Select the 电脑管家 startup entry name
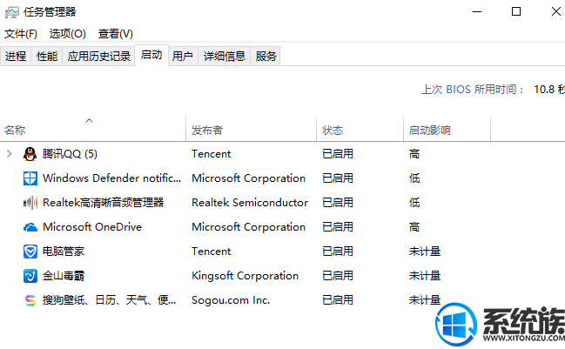565x349 pixels. [64, 252]
